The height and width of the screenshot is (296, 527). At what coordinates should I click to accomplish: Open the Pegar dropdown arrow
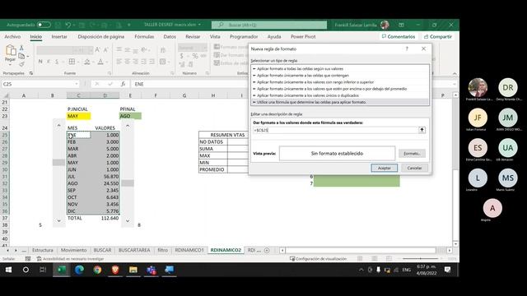(11, 64)
